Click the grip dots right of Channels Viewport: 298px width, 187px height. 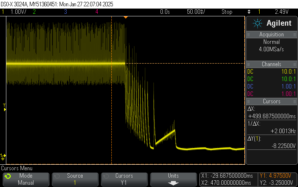click(x=295, y=64)
